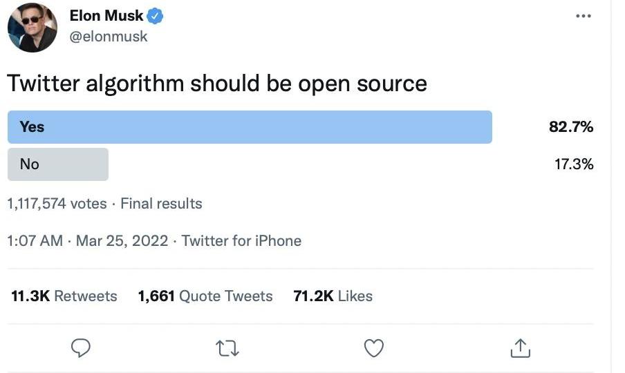View the 11.3K Retweets list
Image resolution: width=625 pixels, height=373 pixels.
[64, 296]
